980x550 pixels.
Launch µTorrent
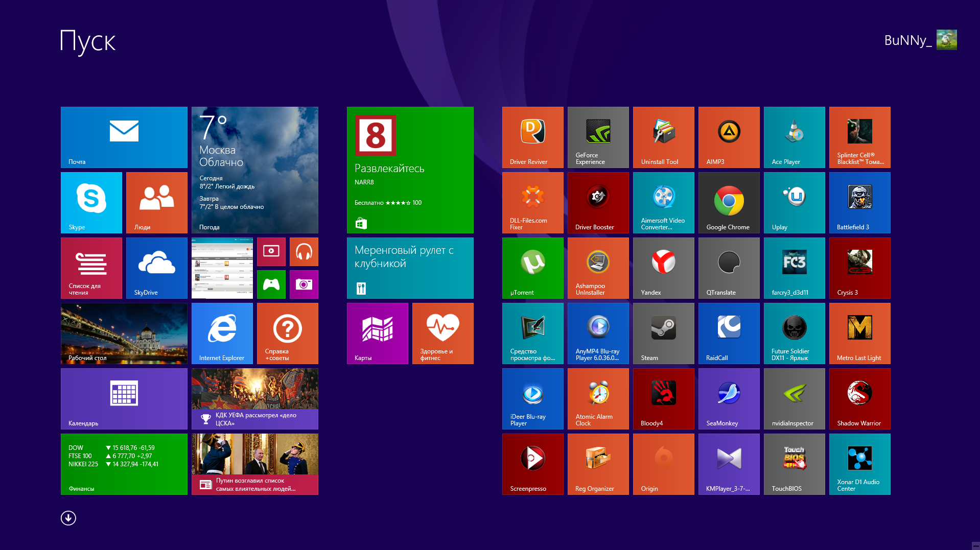[x=533, y=268]
